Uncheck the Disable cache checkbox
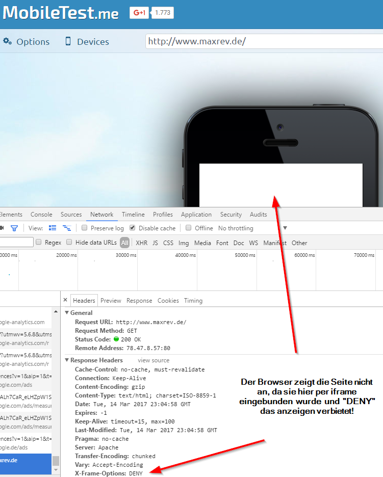The image size is (383, 477). coord(133,228)
